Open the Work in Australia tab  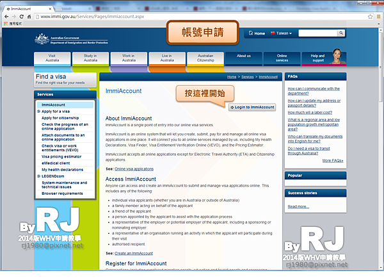(x=129, y=58)
